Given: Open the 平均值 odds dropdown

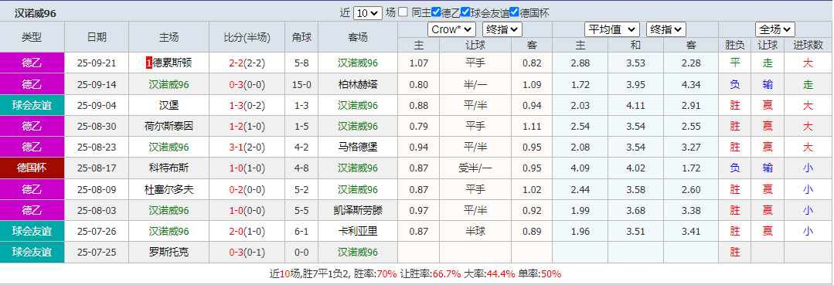Looking at the screenshot, I should click(x=611, y=29).
